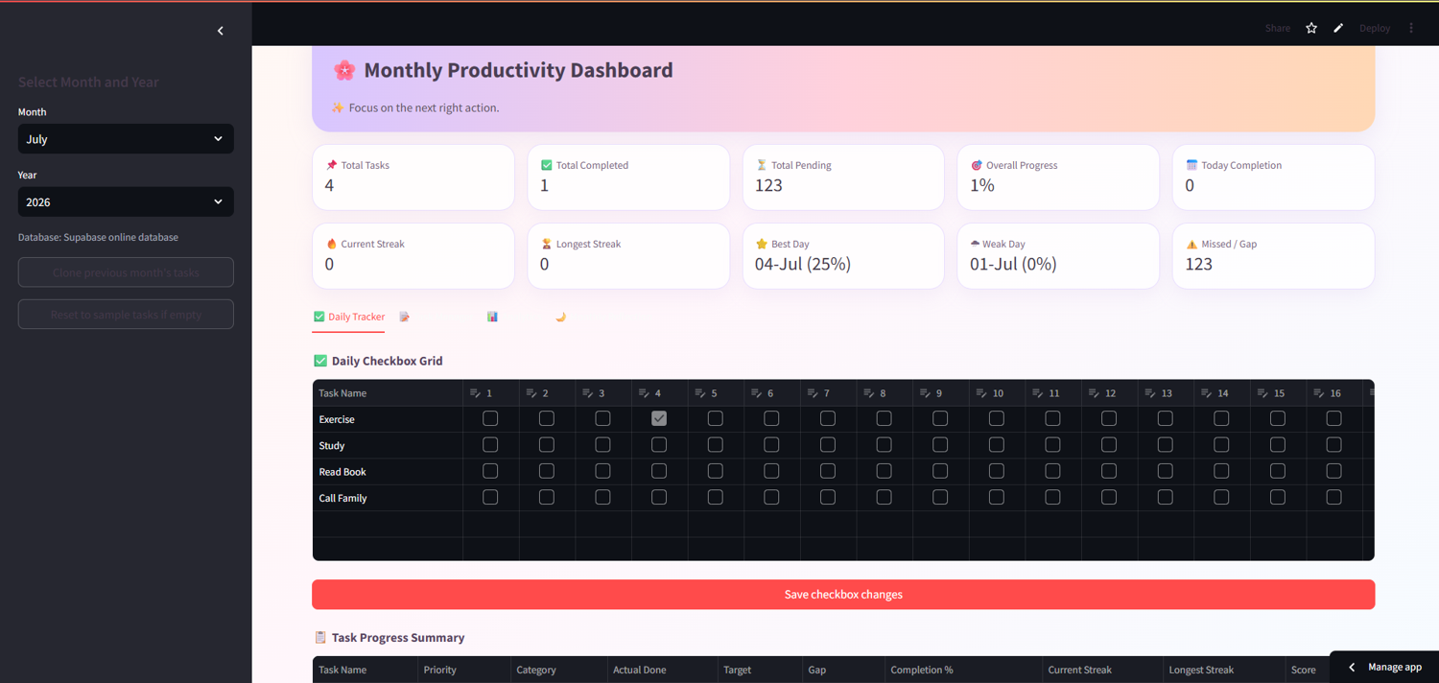The image size is (1439, 683).
Task: Select the Daily Tracker tab
Action: 348,317
